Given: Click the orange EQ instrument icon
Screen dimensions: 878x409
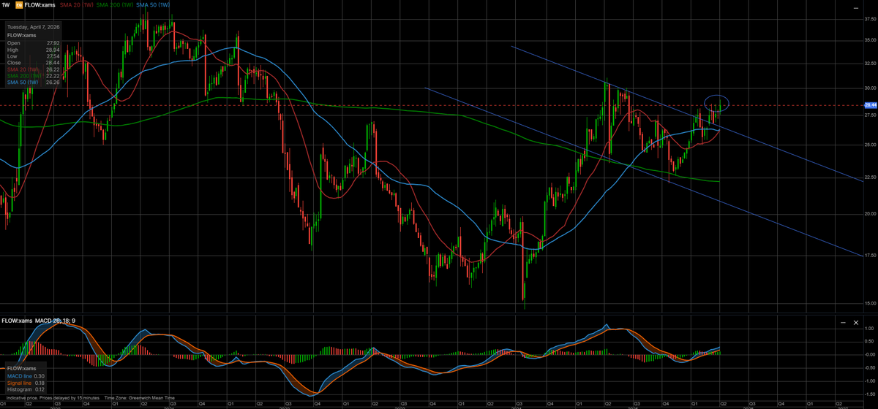Looking at the screenshot, I should click(18, 5).
